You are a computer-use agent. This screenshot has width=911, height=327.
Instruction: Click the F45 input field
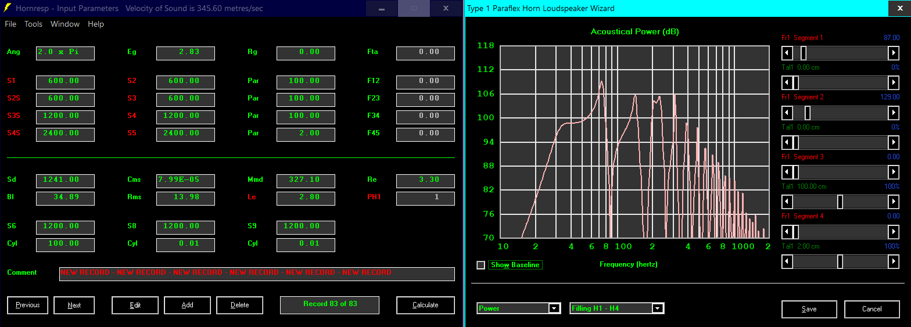point(425,135)
